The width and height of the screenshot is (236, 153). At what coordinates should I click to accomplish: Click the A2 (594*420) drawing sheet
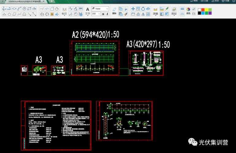(95, 58)
